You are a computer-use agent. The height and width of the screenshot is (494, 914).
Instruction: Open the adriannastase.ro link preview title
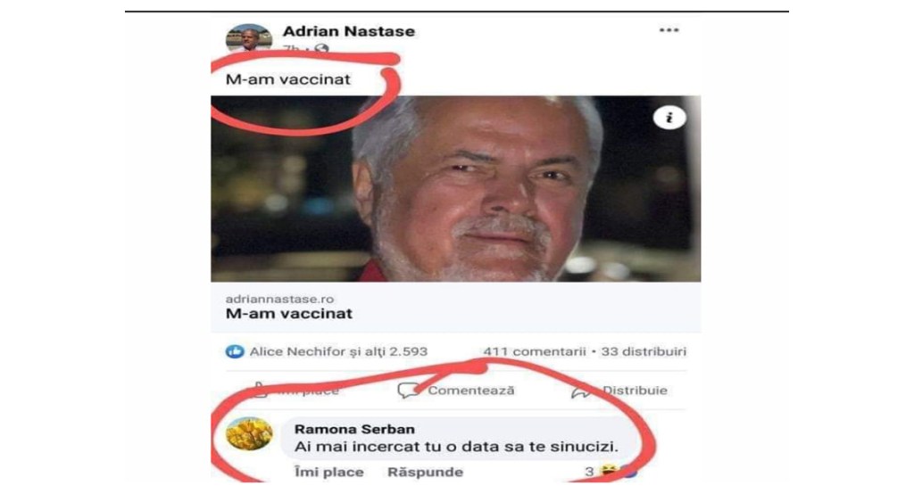click(x=289, y=313)
